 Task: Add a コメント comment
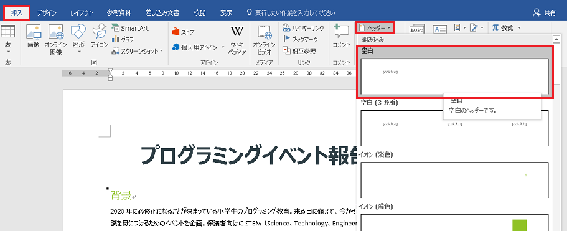(341, 36)
